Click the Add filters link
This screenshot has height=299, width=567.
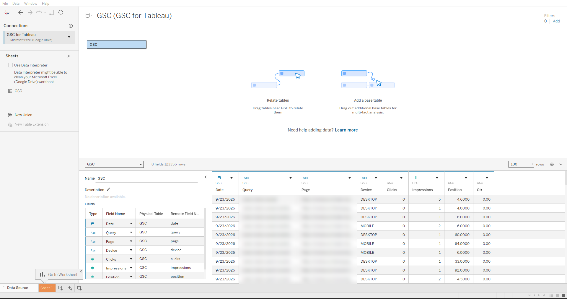(x=556, y=21)
